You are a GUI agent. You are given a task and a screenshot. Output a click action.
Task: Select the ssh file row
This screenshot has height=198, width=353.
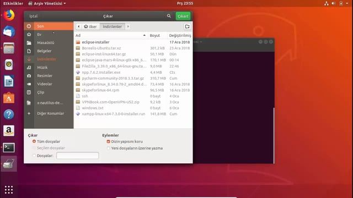133,96
